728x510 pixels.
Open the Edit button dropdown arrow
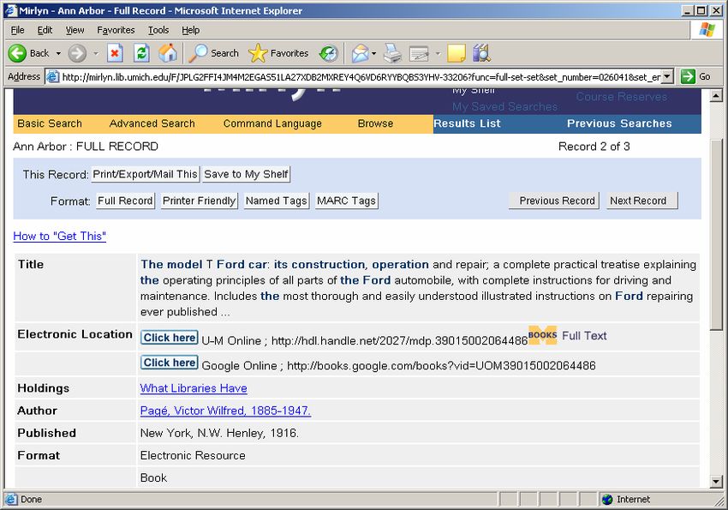[x=438, y=53]
